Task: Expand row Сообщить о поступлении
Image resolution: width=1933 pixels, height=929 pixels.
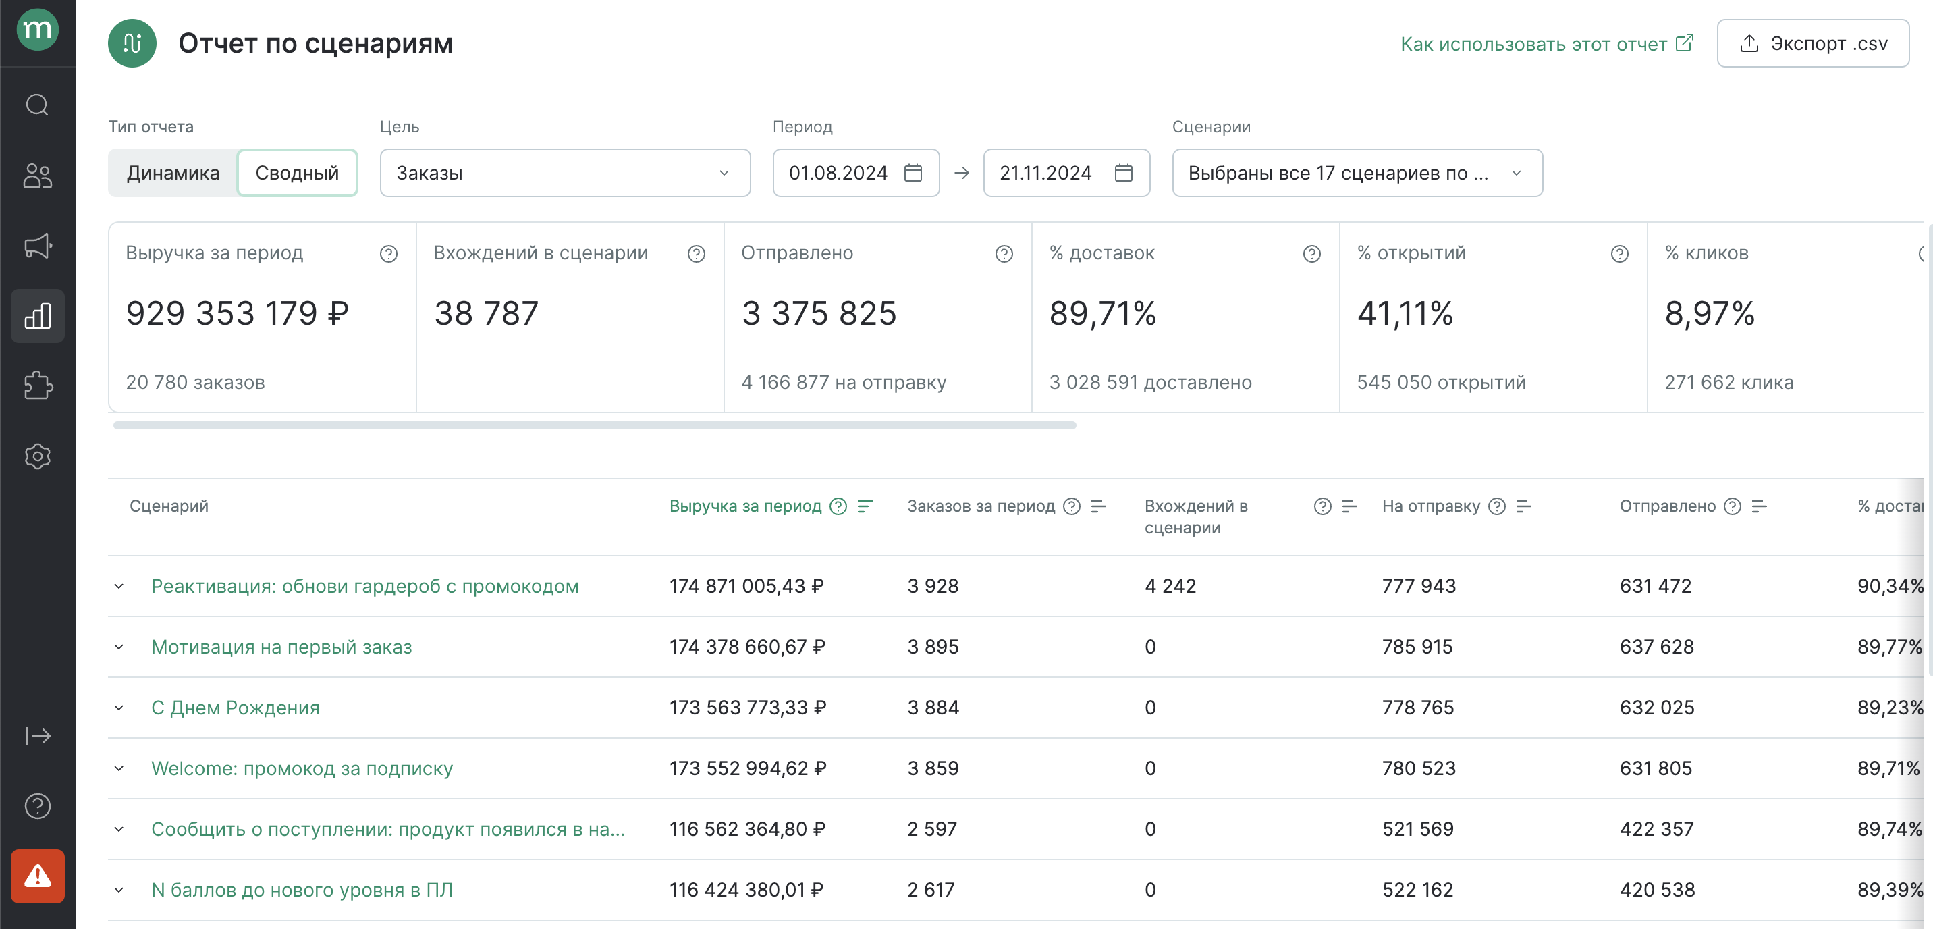Action: tap(119, 829)
